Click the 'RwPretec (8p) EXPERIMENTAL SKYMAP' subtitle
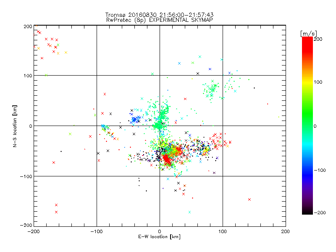 point(160,20)
